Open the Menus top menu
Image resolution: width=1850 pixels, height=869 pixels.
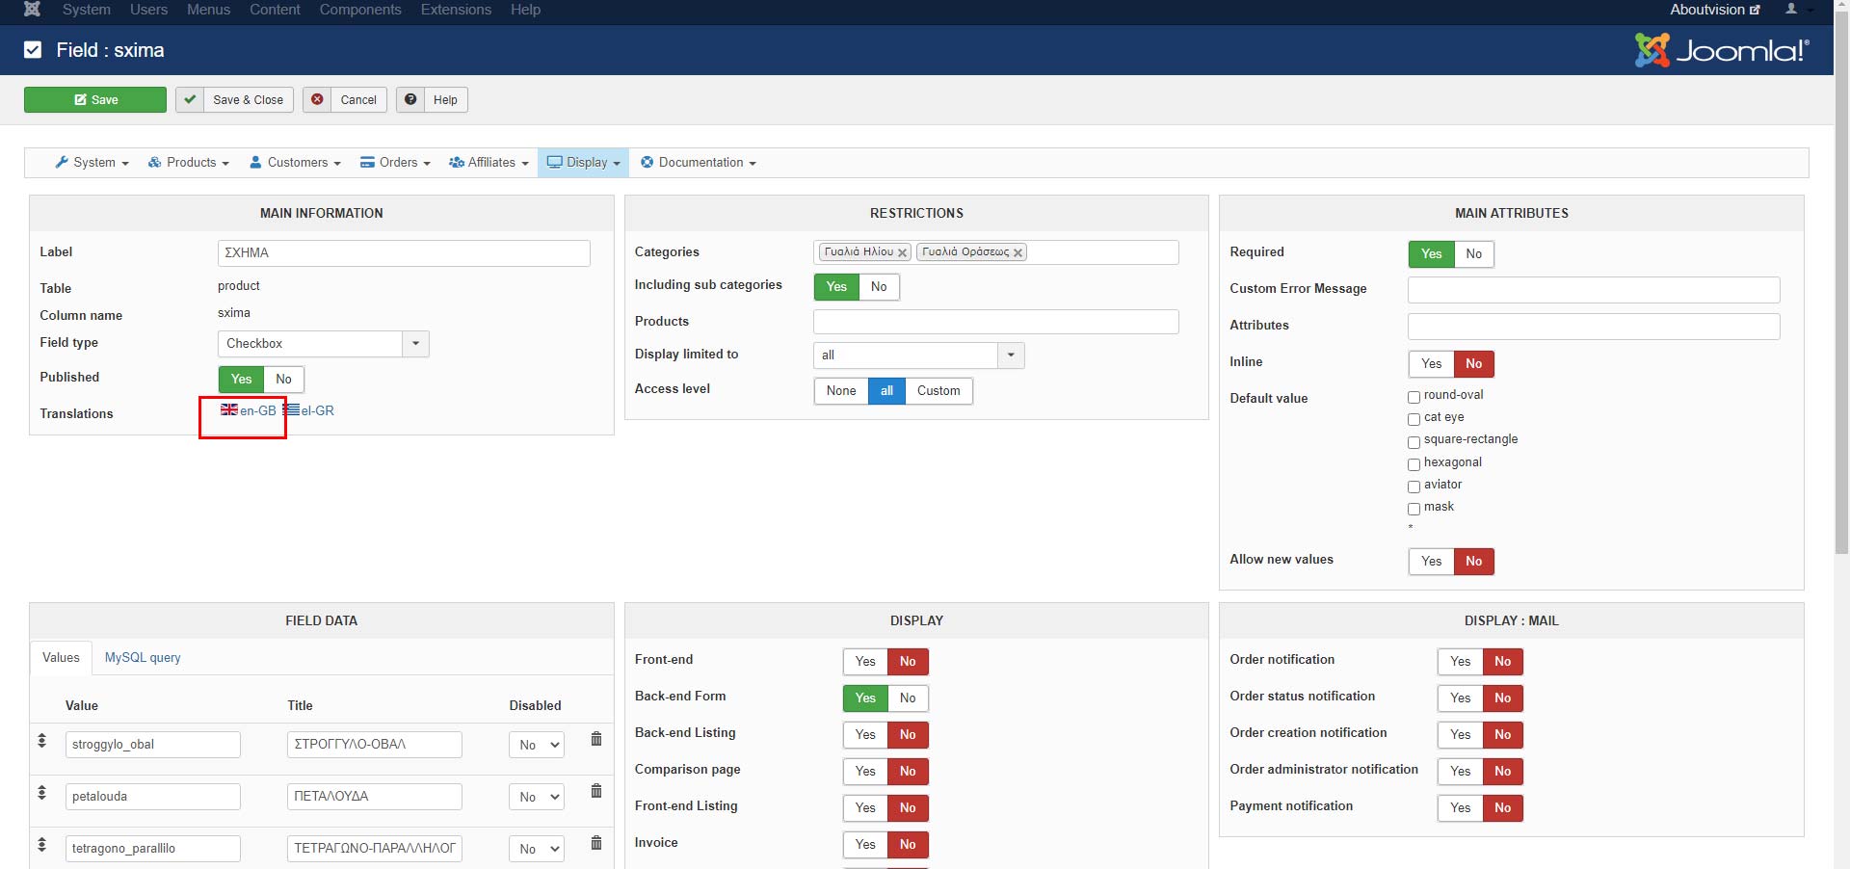tap(209, 10)
